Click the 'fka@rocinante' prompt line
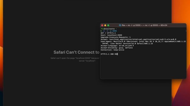This screenshot has height=106, width=190. point(109,29)
